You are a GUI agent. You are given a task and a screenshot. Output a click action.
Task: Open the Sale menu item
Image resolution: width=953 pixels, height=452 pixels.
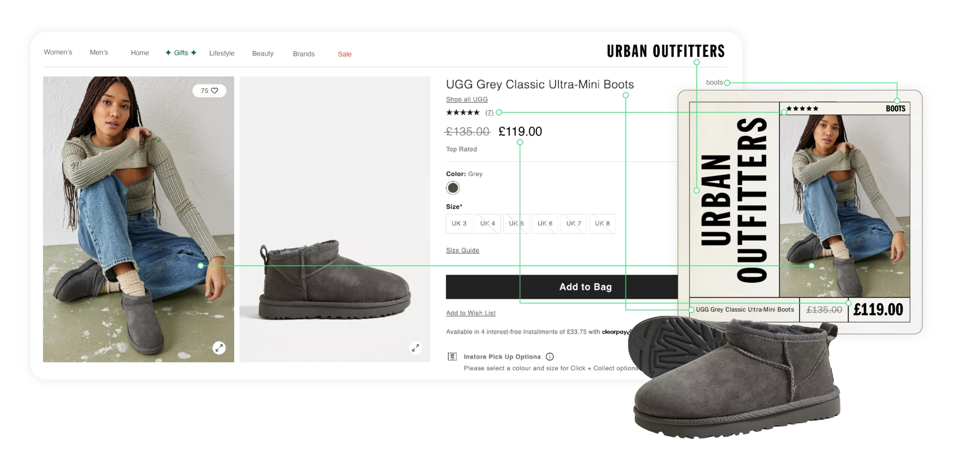click(344, 54)
